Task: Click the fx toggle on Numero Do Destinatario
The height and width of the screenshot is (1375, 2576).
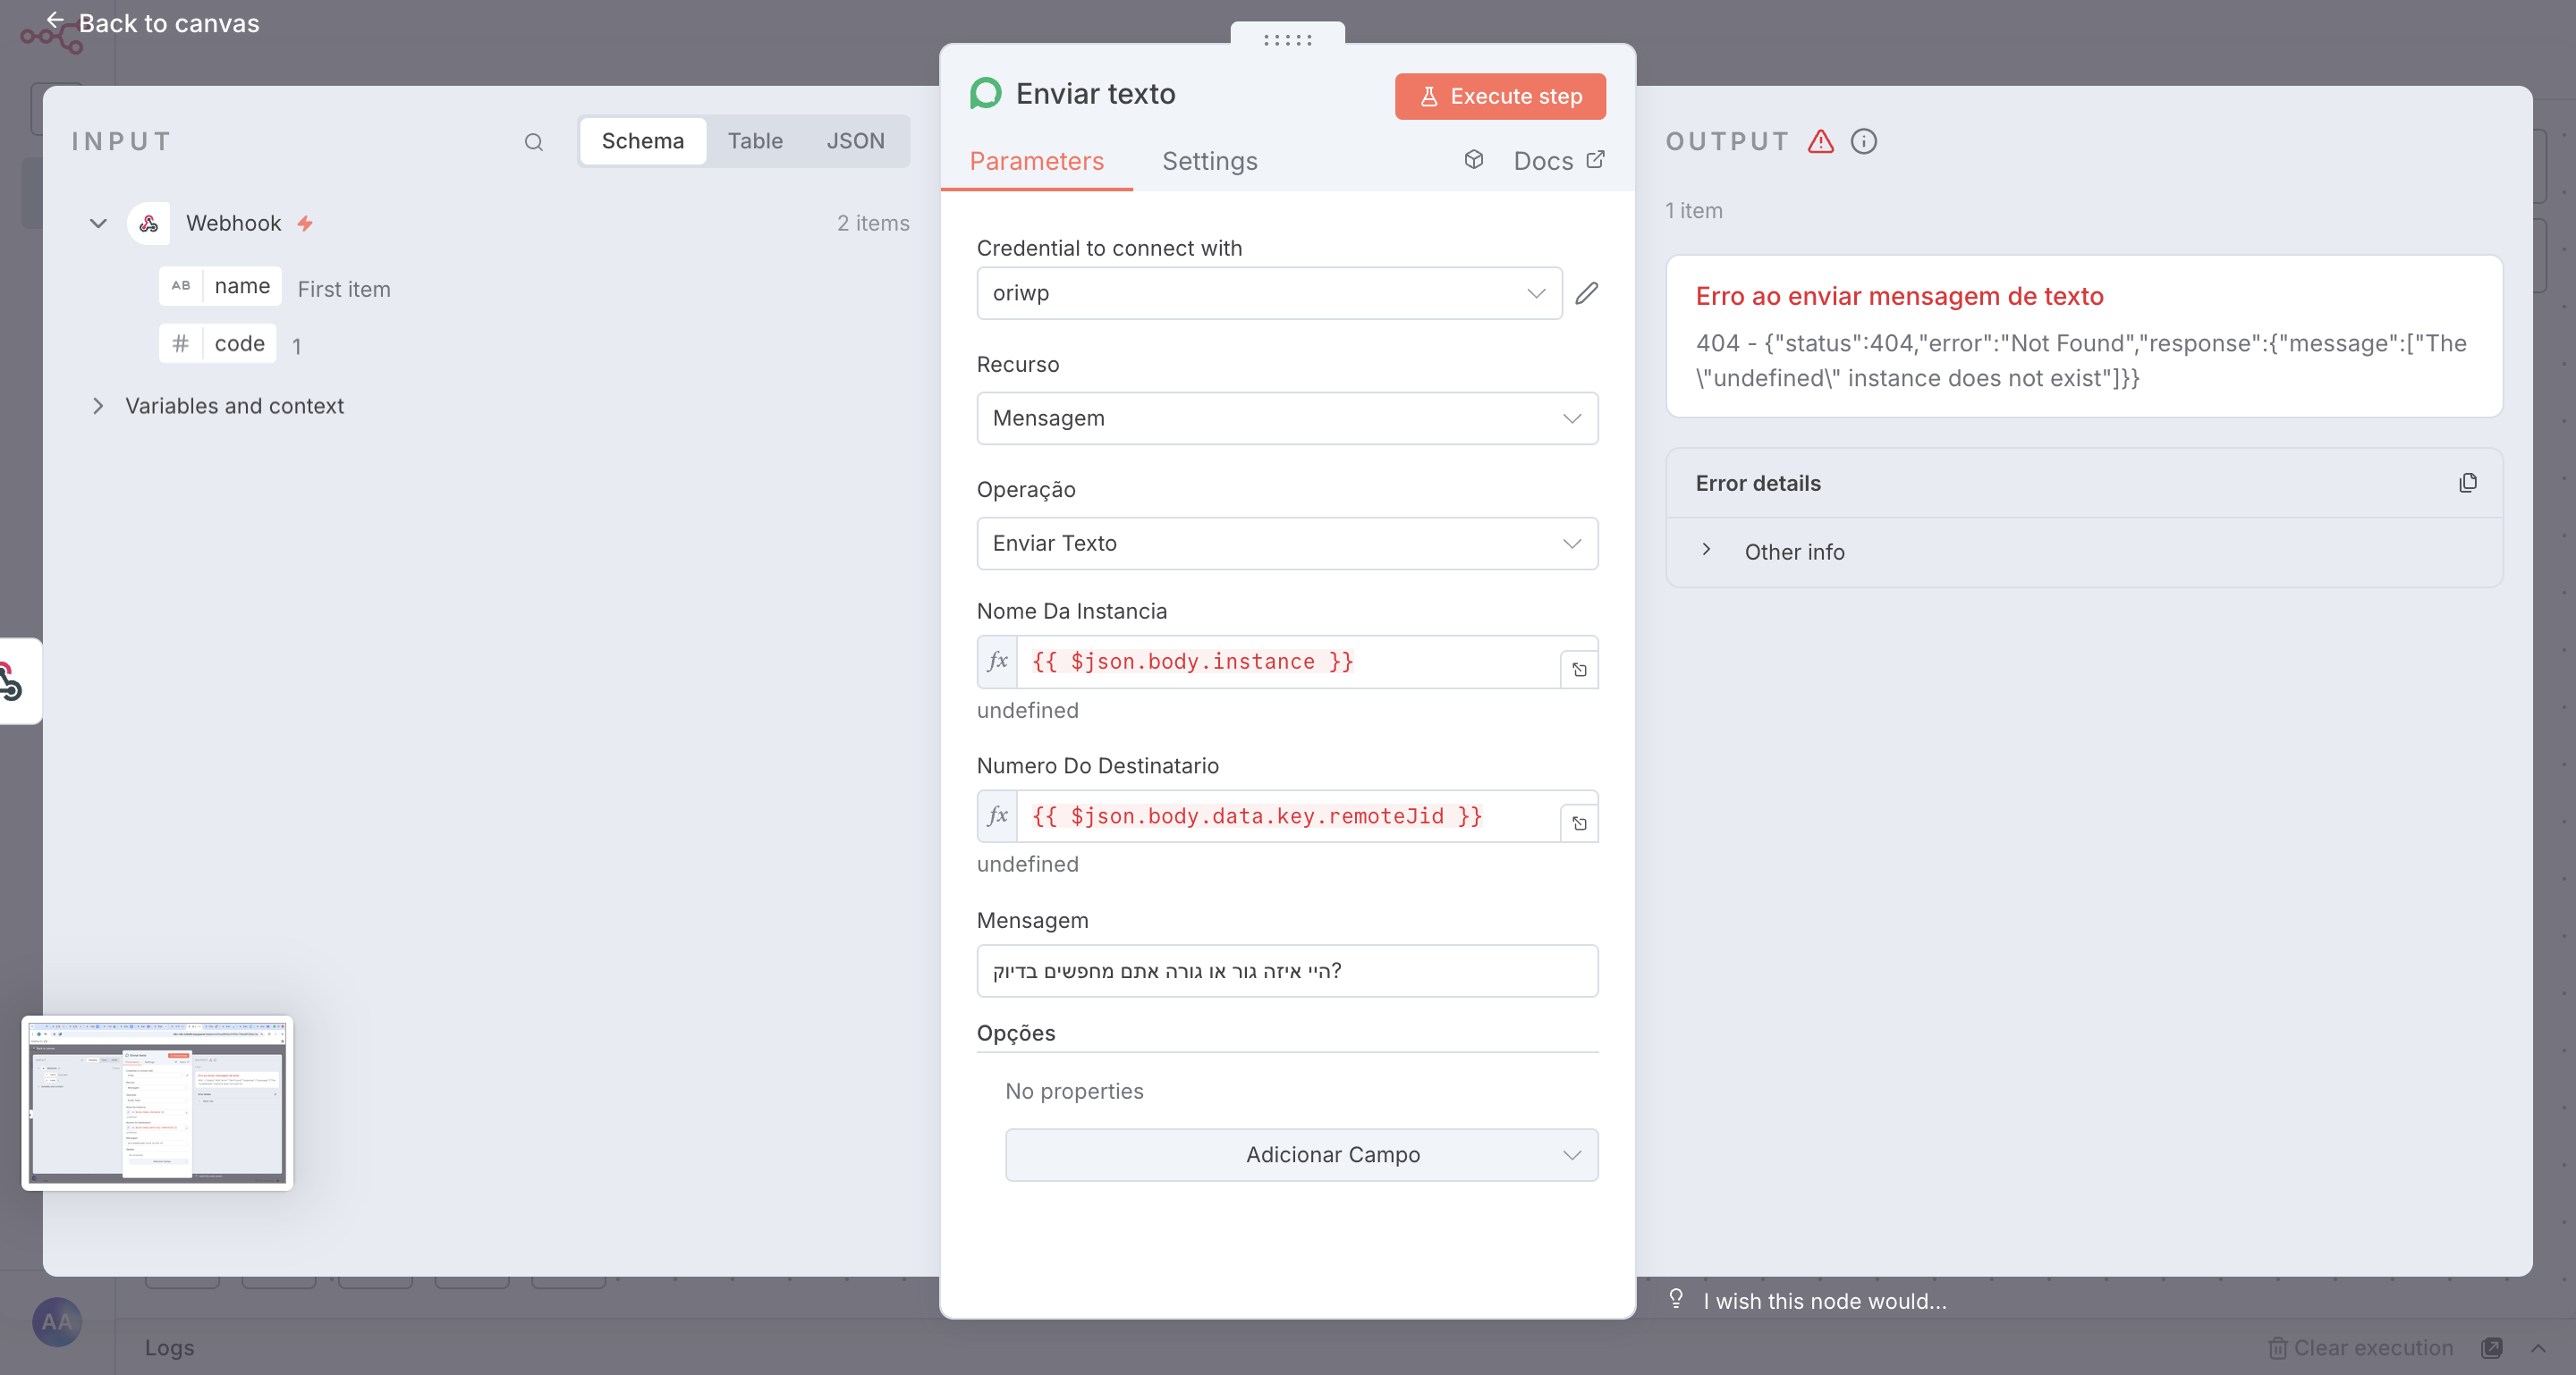Action: click(x=997, y=815)
